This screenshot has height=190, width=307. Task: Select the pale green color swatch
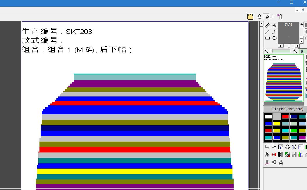point(294,124)
